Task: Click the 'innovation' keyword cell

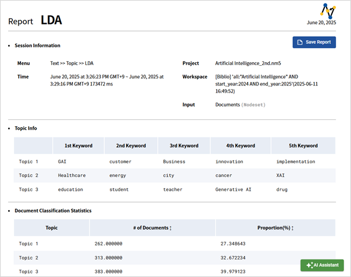Action: (229, 162)
